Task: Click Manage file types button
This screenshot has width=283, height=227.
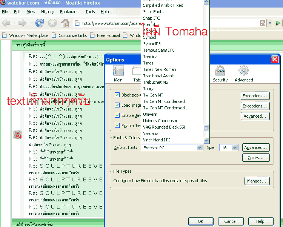Action: point(257,181)
